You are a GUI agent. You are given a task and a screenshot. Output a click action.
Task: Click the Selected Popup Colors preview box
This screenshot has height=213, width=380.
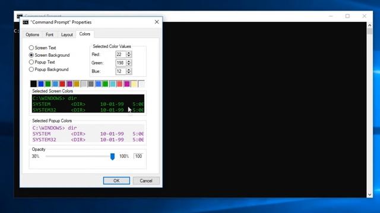coord(88,133)
